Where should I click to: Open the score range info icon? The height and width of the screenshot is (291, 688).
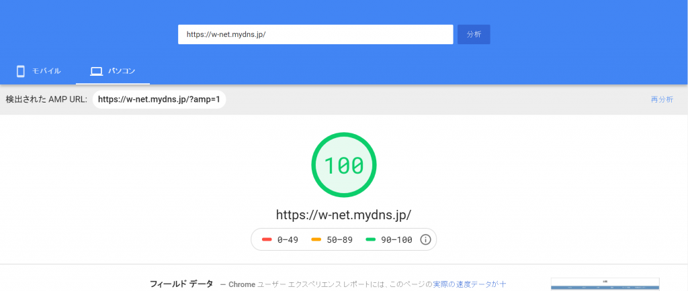click(425, 240)
